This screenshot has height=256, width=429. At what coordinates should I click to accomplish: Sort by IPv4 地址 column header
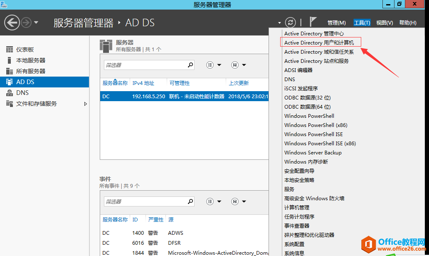tap(143, 83)
